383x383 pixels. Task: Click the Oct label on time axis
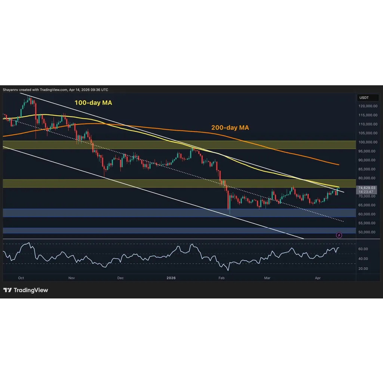(x=21, y=278)
